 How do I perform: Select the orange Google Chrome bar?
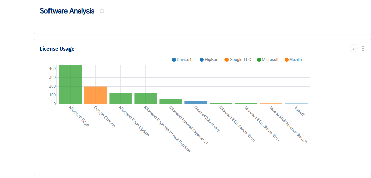pos(95,95)
